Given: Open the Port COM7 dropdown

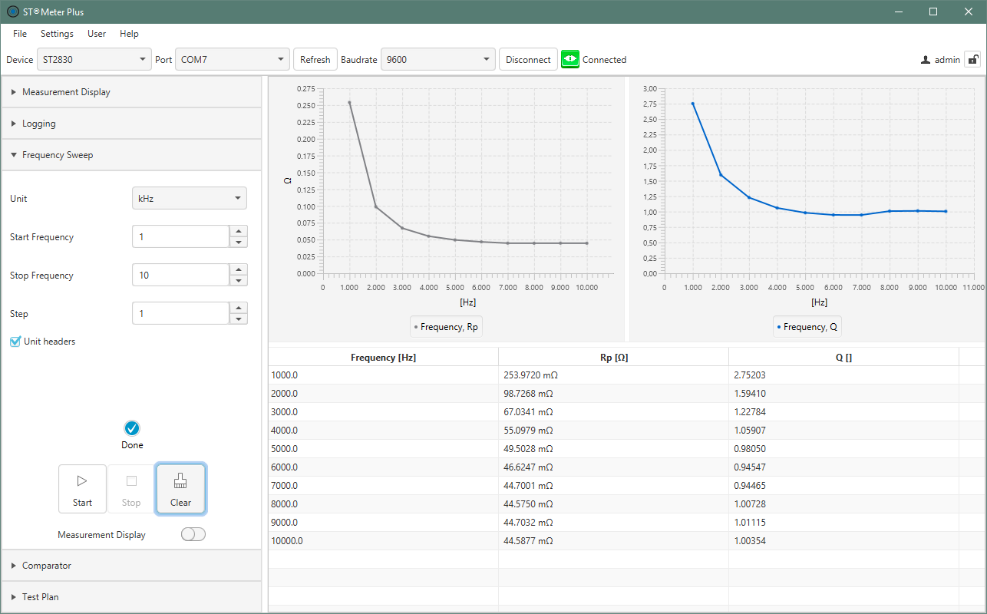Looking at the screenshot, I should pos(233,59).
